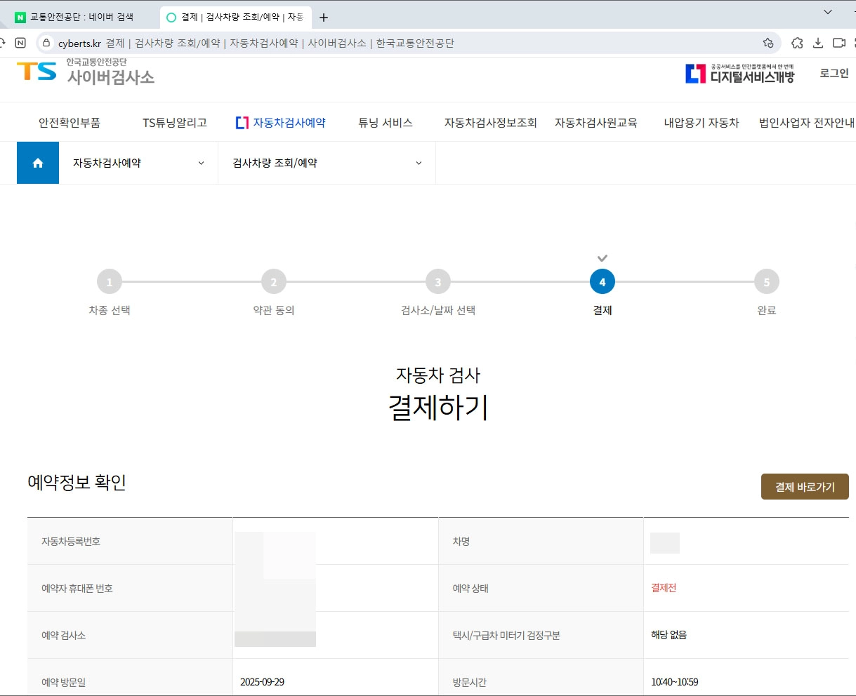Click the site security lock icon
Screen dimensions: 856x696
pos(45,43)
